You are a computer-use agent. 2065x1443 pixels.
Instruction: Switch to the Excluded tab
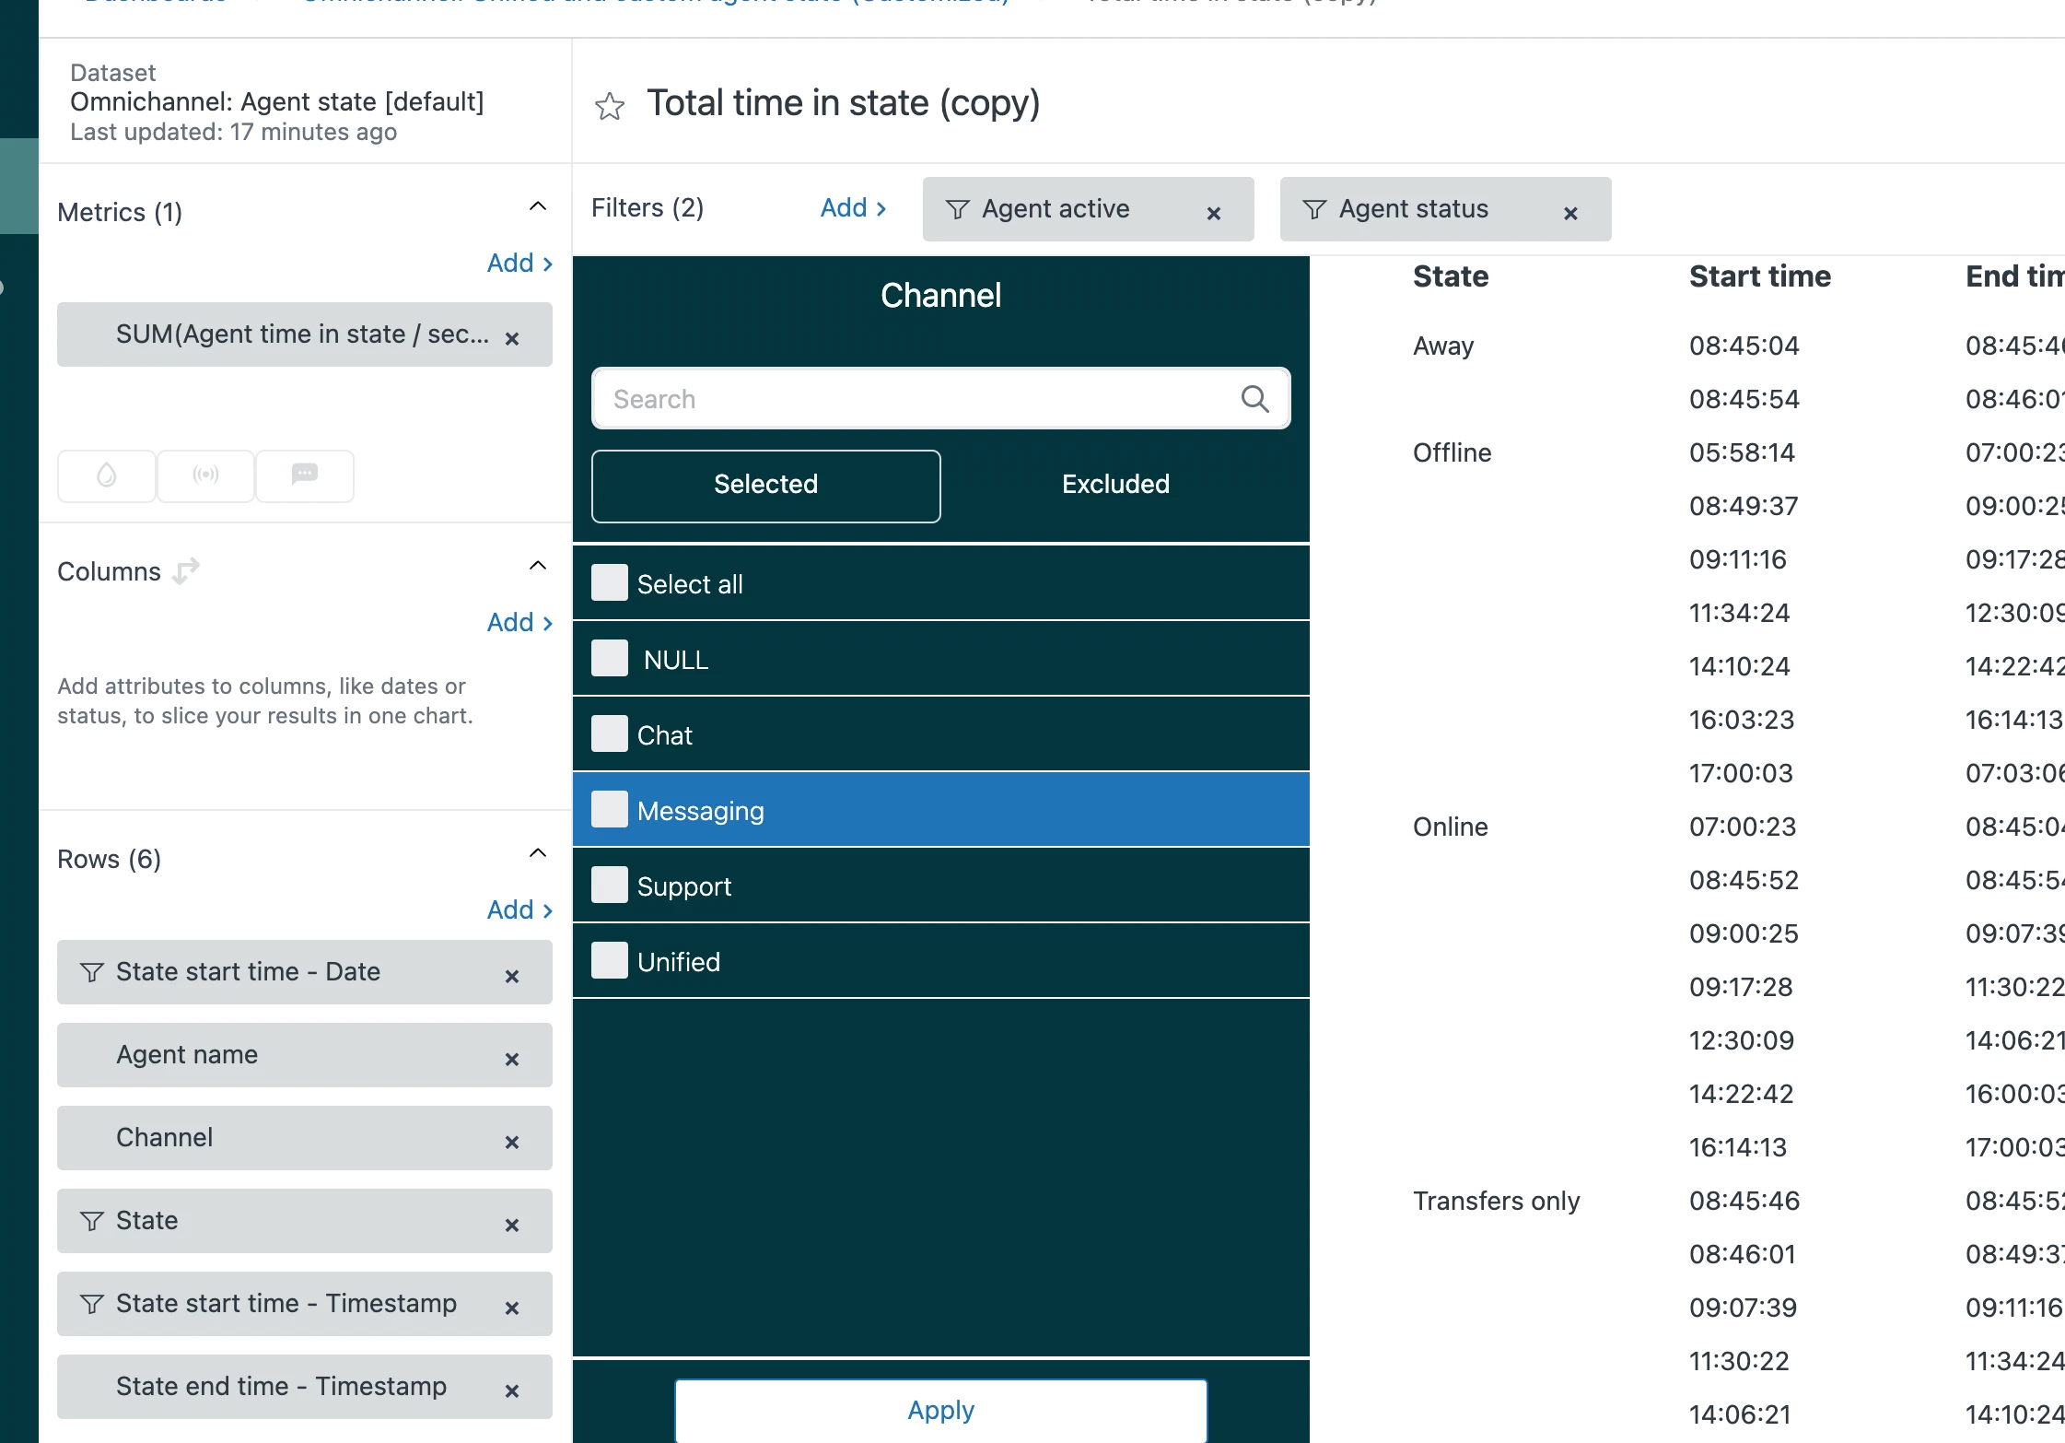(1115, 485)
